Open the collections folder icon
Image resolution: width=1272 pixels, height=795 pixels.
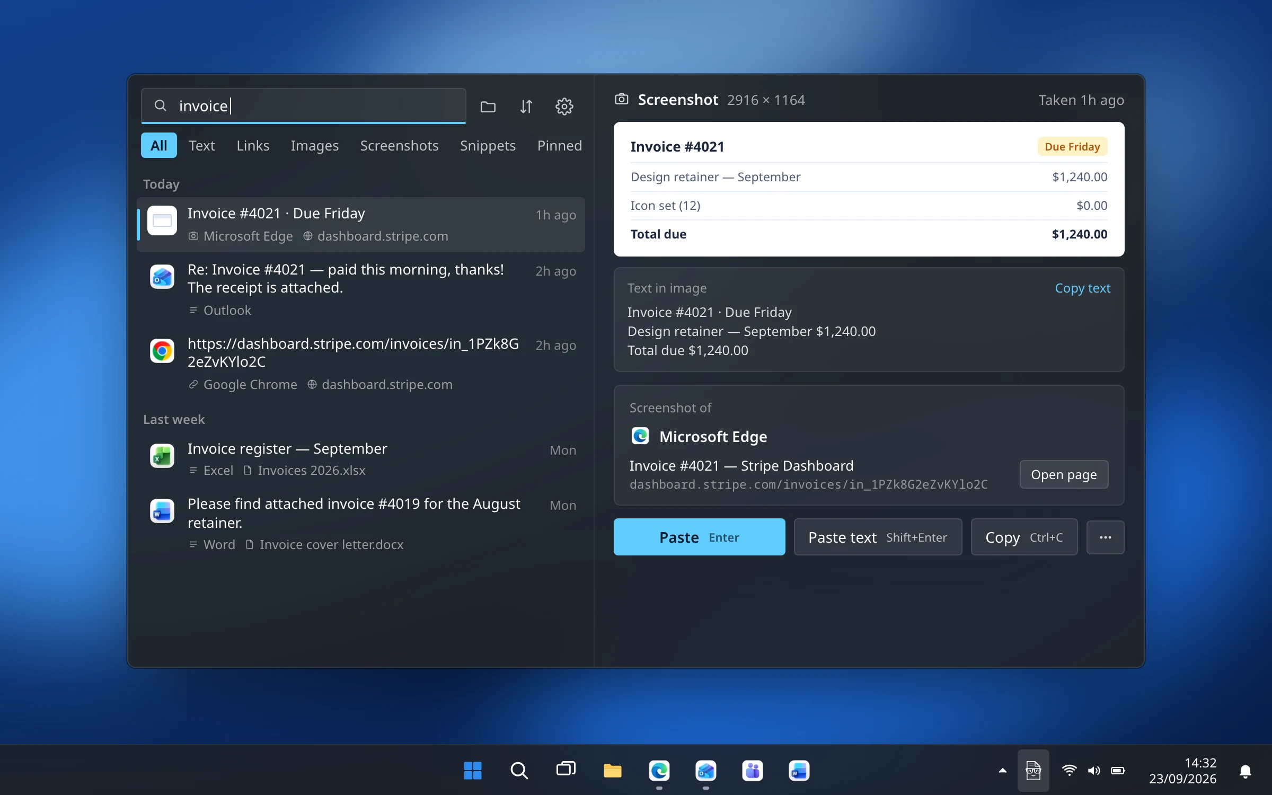tap(488, 107)
